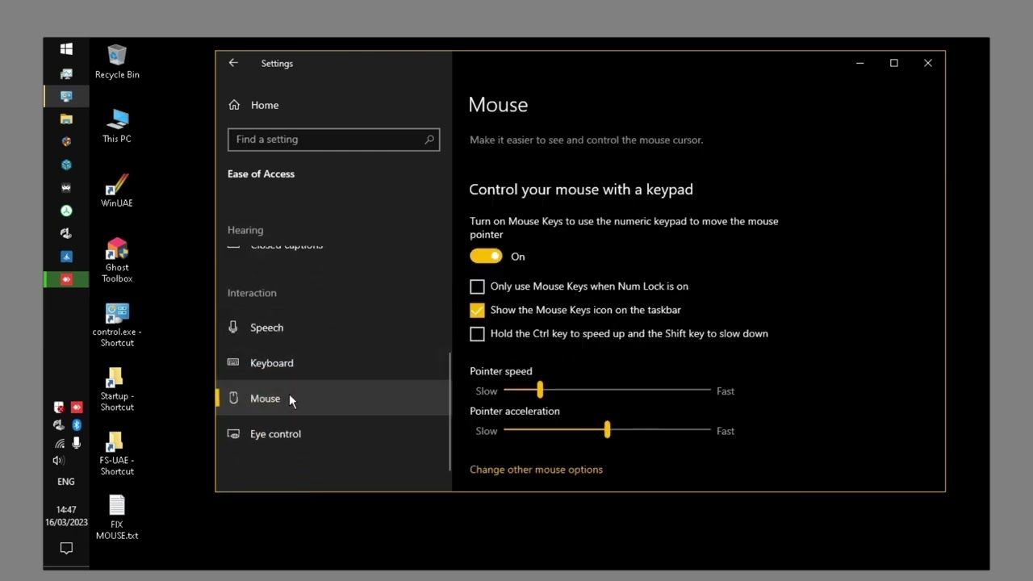Click the ENG language indicator
1033x581 pixels.
(66, 482)
